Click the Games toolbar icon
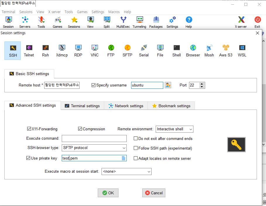 [x=58, y=22]
